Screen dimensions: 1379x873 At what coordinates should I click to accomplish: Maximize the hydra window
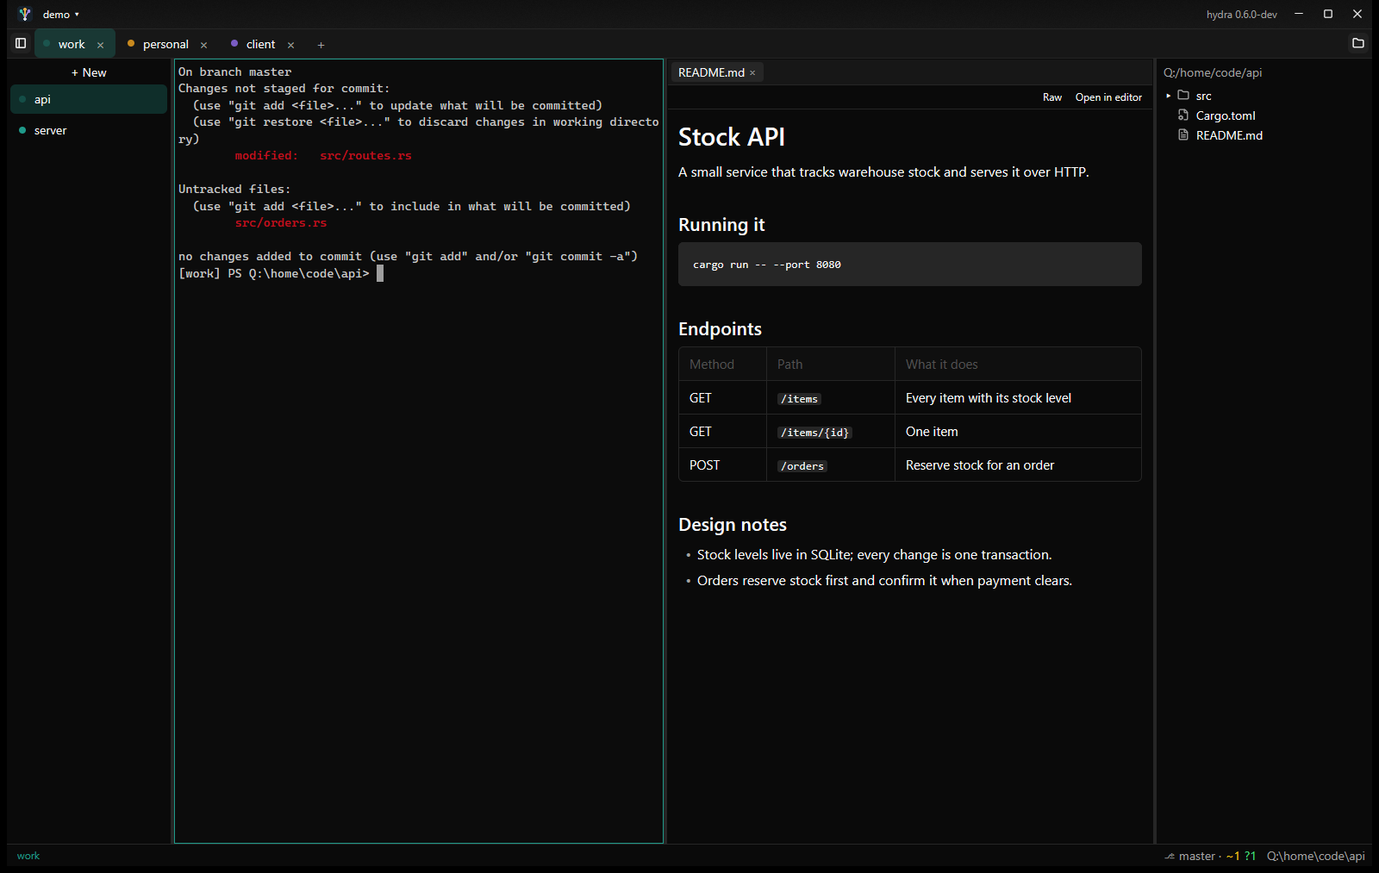[x=1328, y=14]
